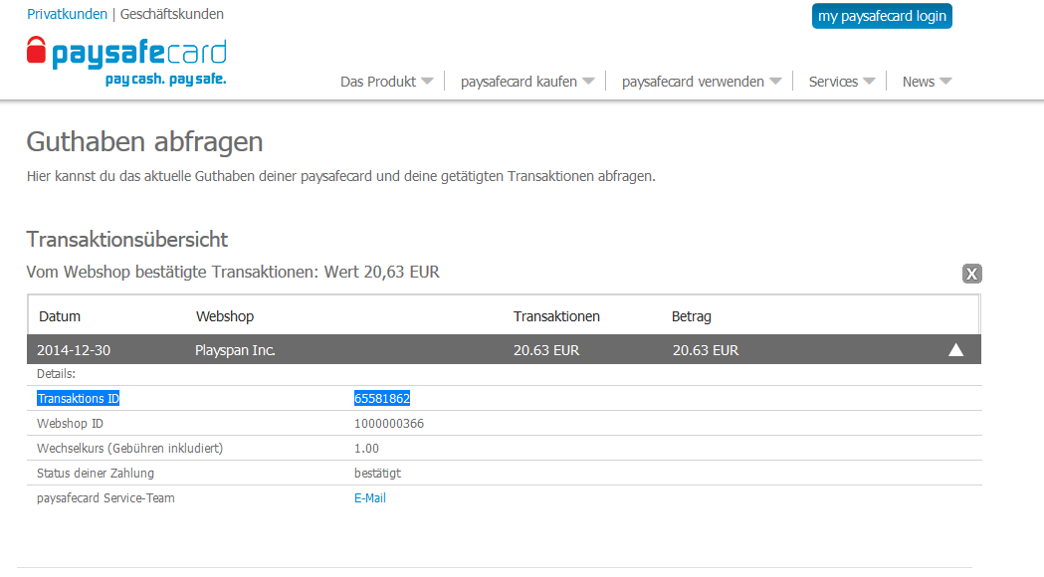
Task: Go to the Privatkunden page
Action: [66, 14]
